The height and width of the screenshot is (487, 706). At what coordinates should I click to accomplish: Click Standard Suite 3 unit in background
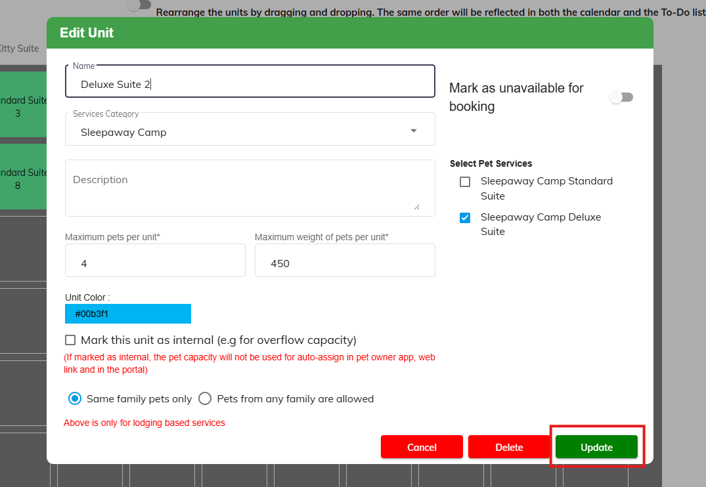(x=24, y=104)
